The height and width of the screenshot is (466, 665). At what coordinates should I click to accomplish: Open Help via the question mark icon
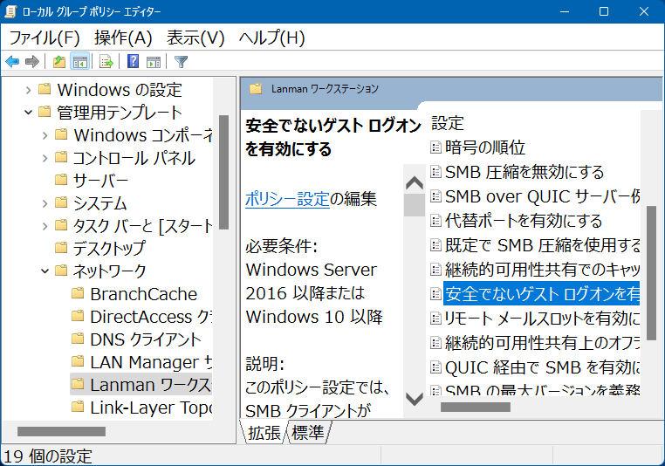pyautogui.click(x=133, y=61)
